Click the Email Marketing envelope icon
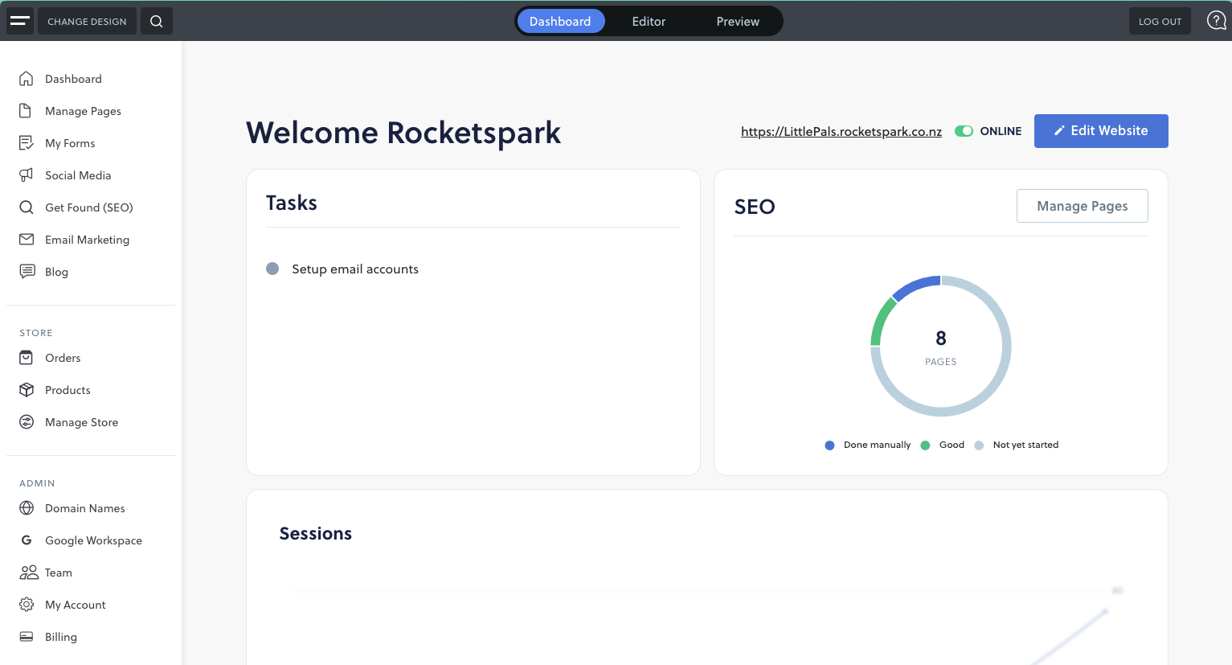This screenshot has height=665, width=1232. (x=27, y=240)
